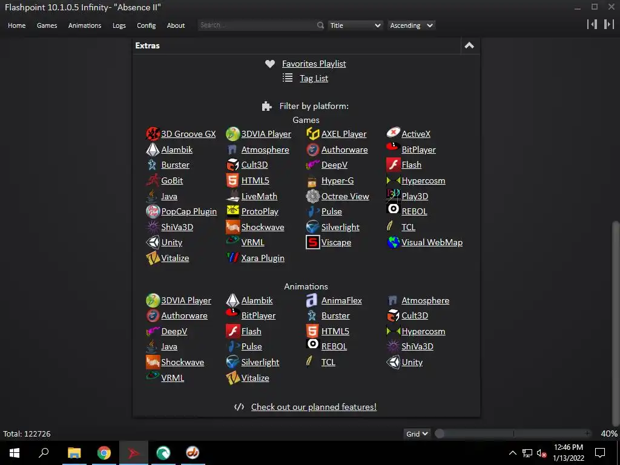Screen dimensions: 620x465
Task: Click the Viscape icon
Action: [312, 242]
